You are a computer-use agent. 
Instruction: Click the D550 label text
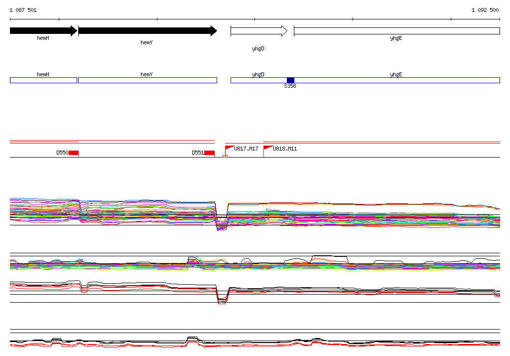pyautogui.click(x=62, y=153)
